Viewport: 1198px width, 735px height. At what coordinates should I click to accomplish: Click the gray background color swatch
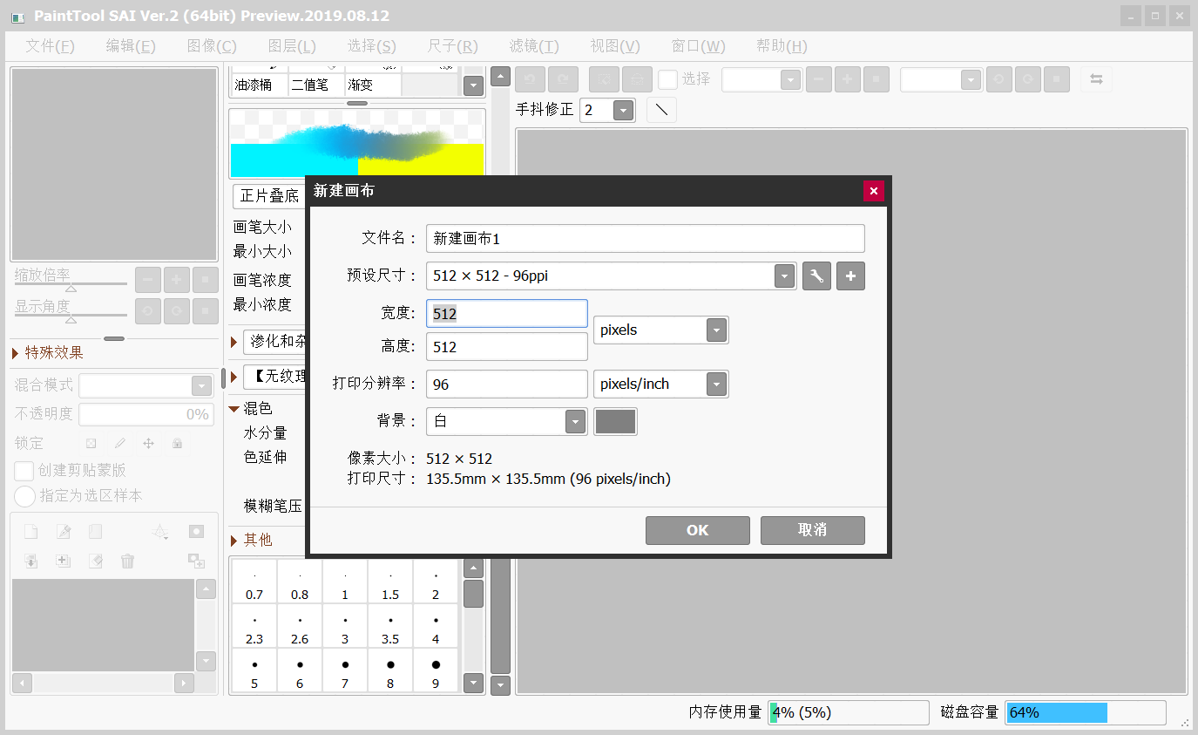tap(615, 421)
